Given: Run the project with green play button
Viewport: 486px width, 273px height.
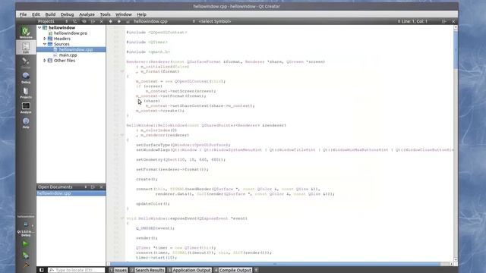Looking at the screenshot, I should coord(25,243).
